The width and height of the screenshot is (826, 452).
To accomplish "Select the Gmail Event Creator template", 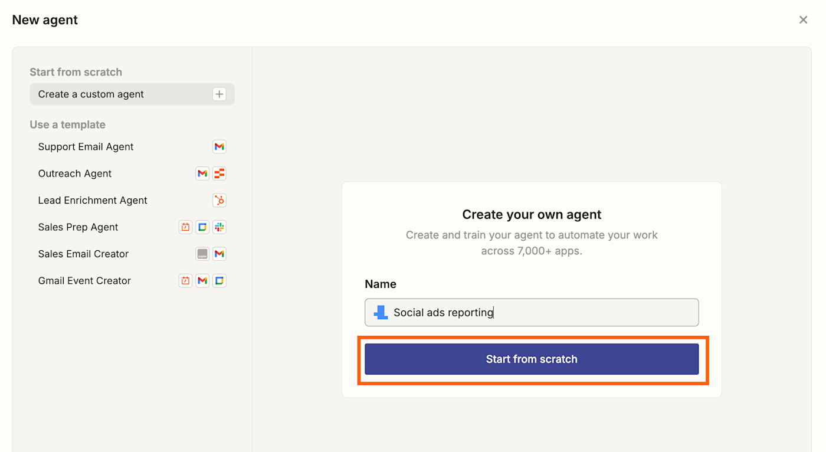I will pyautogui.click(x=132, y=281).
